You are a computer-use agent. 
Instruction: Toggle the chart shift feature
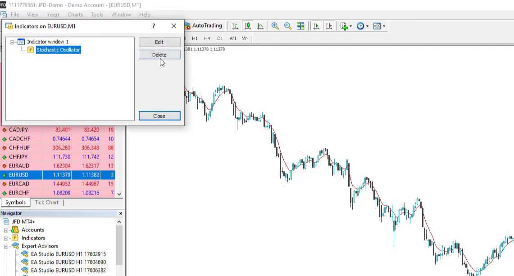329,26
